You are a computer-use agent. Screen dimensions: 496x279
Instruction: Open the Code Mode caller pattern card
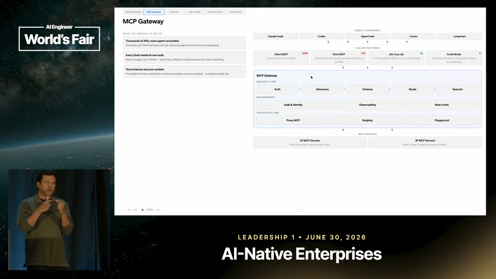pyautogui.click(x=454, y=57)
